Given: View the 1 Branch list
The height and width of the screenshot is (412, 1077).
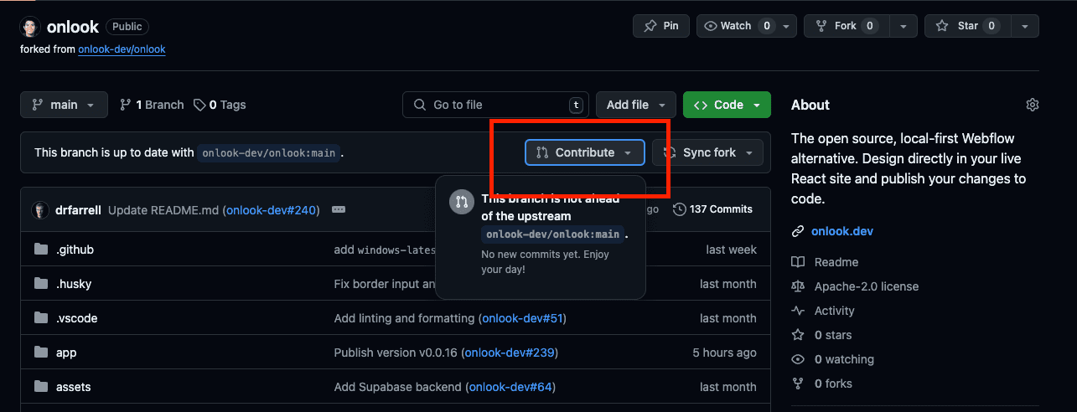Looking at the screenshot, I should tap(152, 105).
